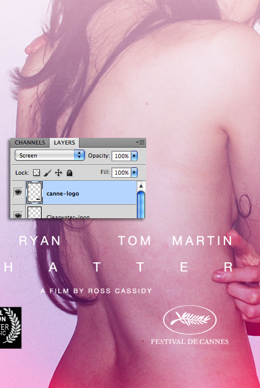Viewport: 260px width, 388px height.
Task: Click the MARTIN name text
Action: (x=202, y=240)
